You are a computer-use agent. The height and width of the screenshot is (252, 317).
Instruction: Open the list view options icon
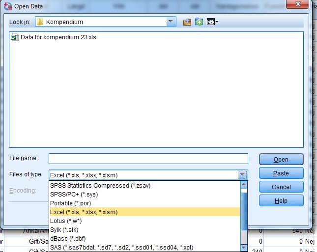tap(212, 22)
